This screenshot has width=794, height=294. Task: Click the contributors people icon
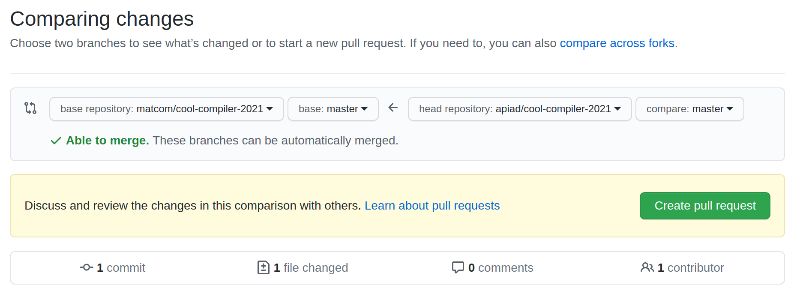[x=647, y=267]
